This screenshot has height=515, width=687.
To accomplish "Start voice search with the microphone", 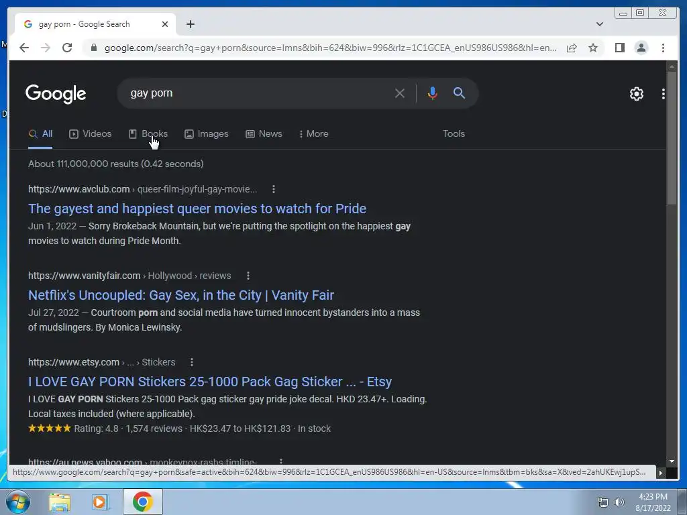I will 433,93.
